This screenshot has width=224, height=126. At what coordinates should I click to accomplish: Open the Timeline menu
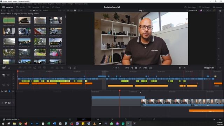coord(29,4)
